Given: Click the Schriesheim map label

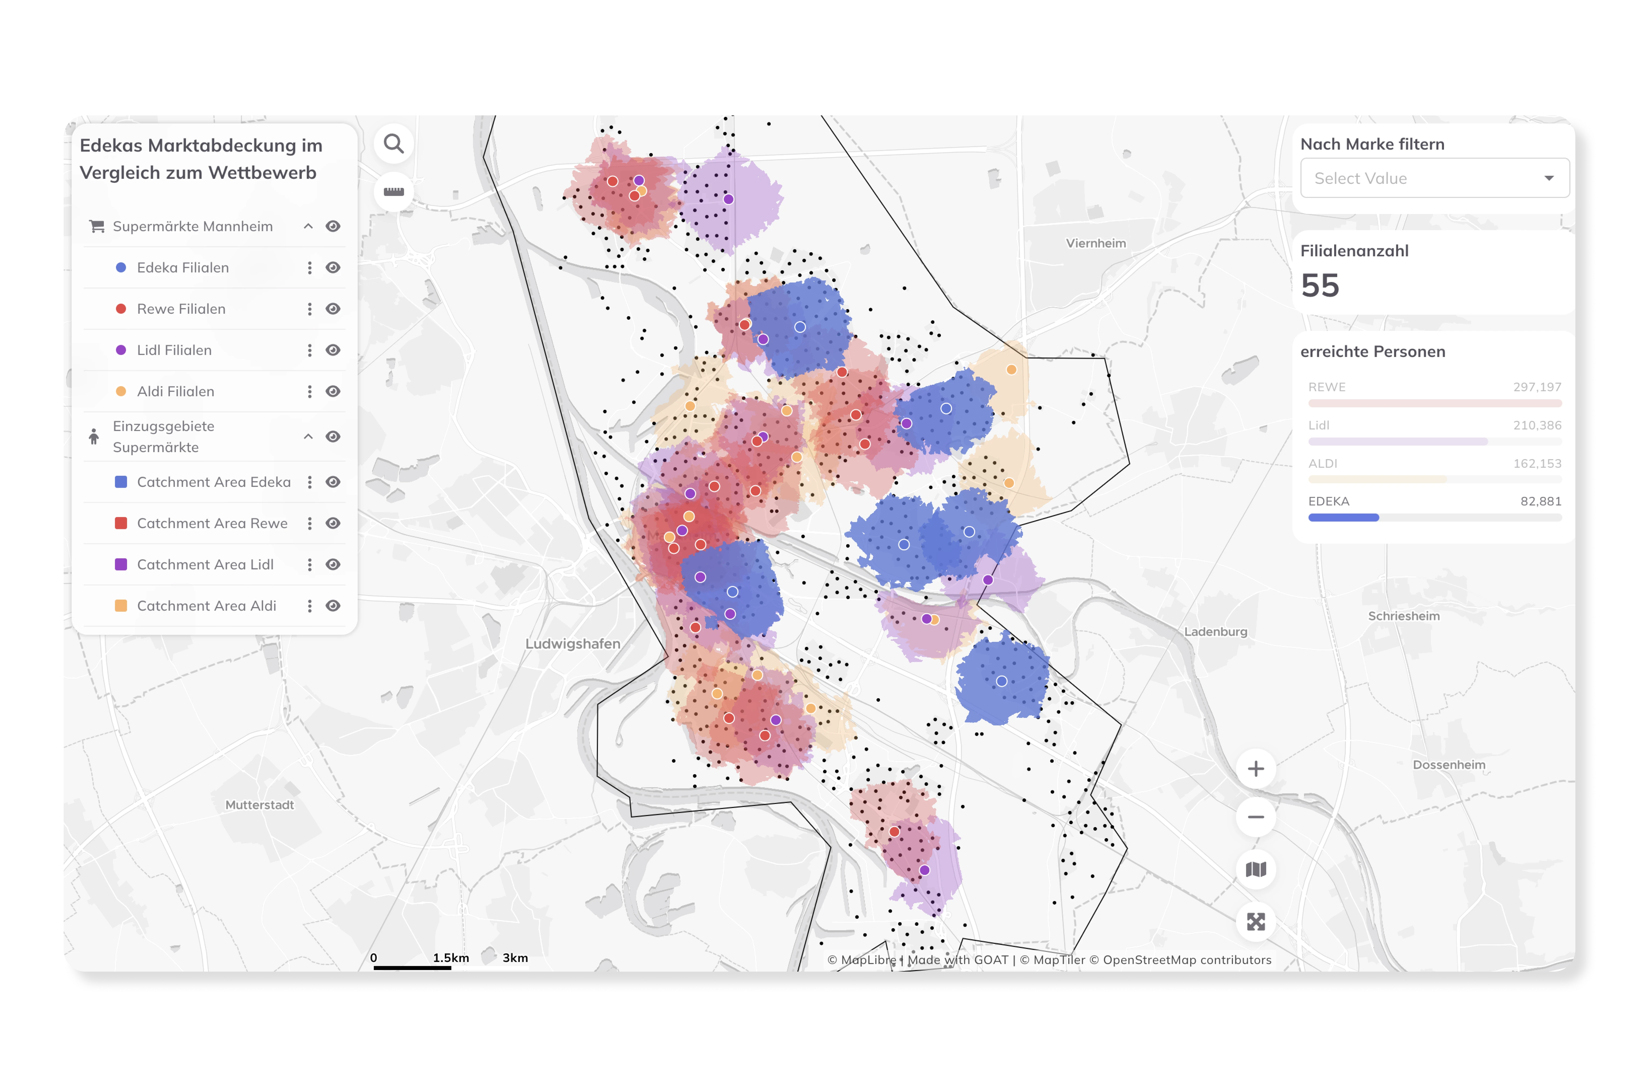Looking at the screenshot, I should [x=1403, y=616].
